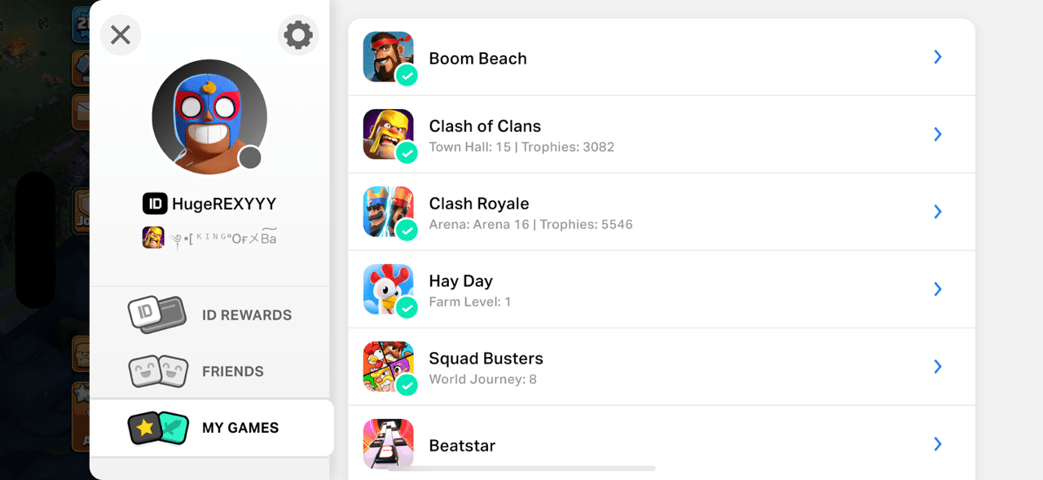Viewport: 1043px width, 480px height.
Task: Click the green checkmark badge on Hay Day
Action: click(x=407, y=308)
